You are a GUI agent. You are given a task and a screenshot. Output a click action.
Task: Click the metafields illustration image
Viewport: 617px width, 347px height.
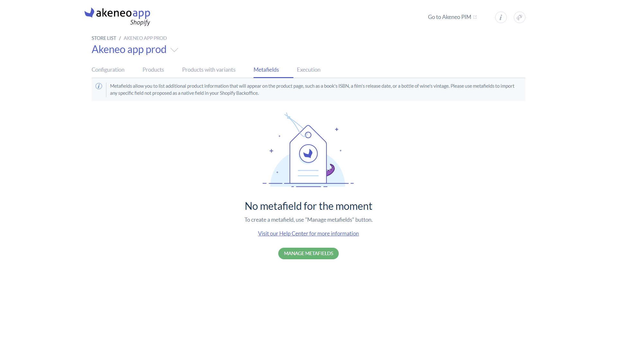(x=308, y=150)
